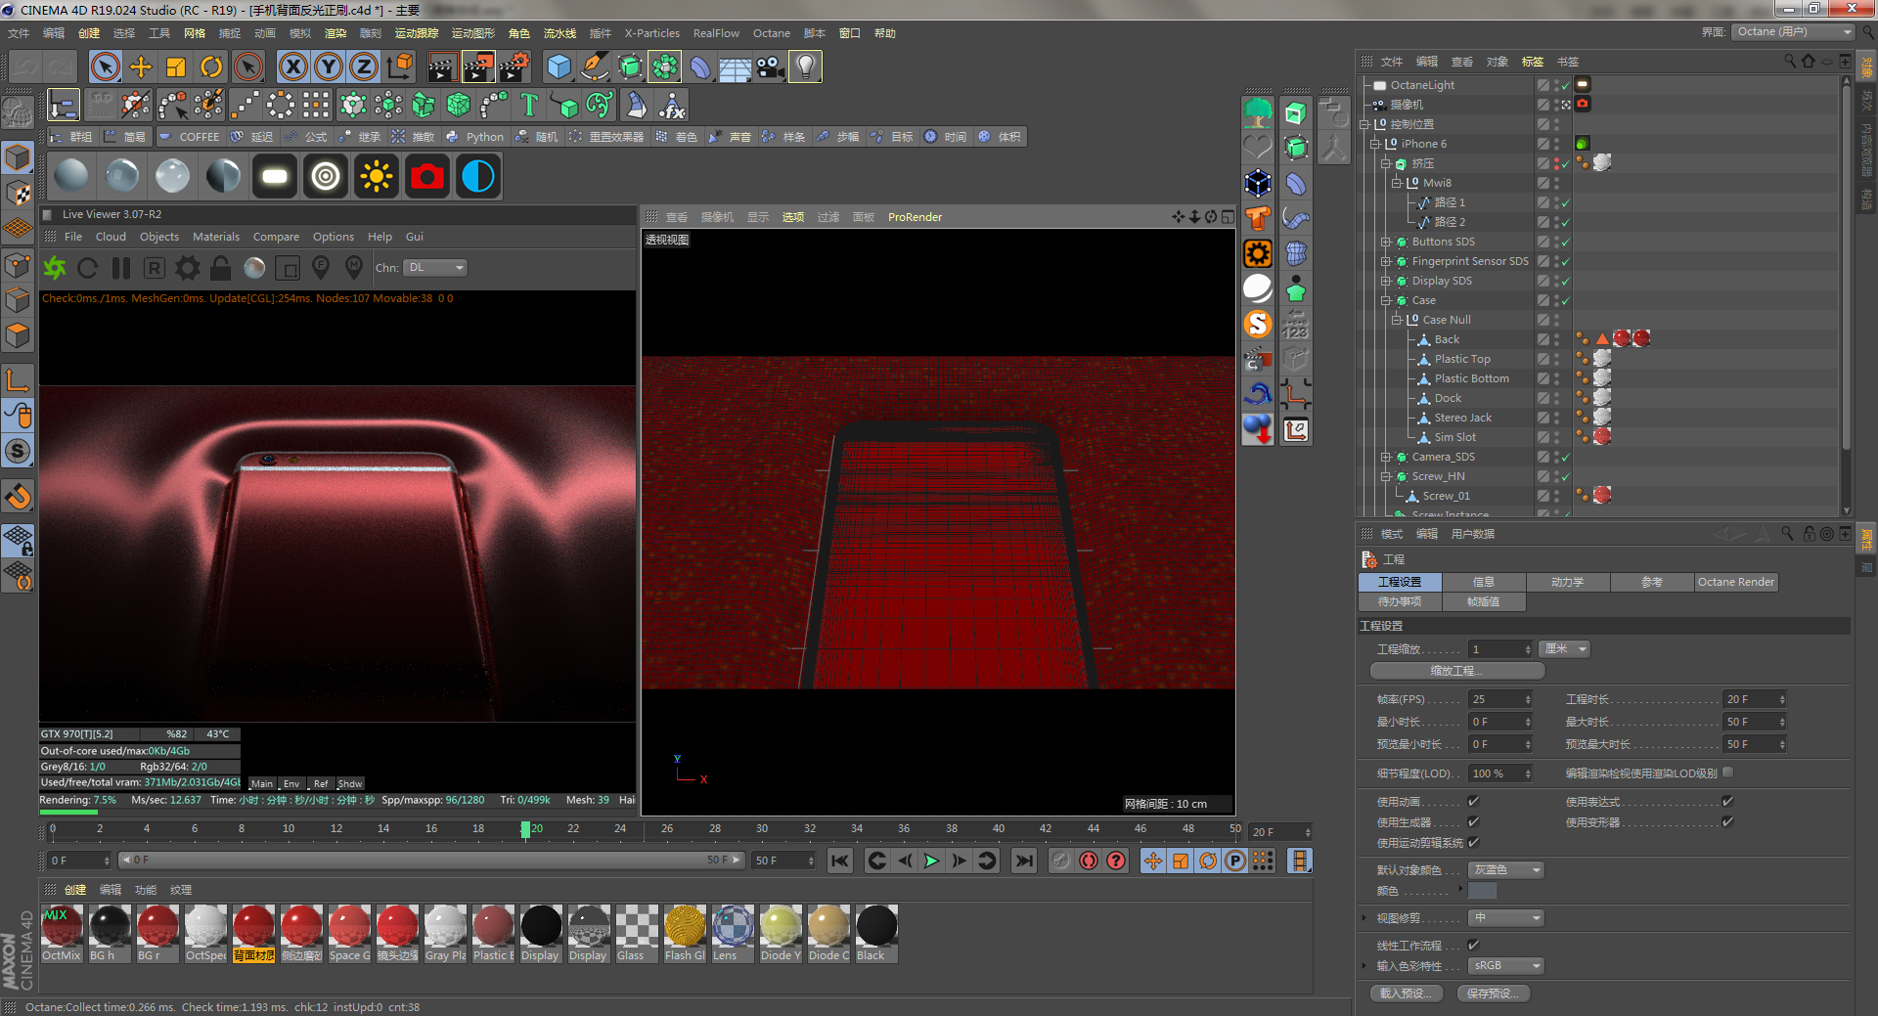Play the animation forward
The width and height of the screenshot is (1878, 1016).
click(x=931, y=861)
